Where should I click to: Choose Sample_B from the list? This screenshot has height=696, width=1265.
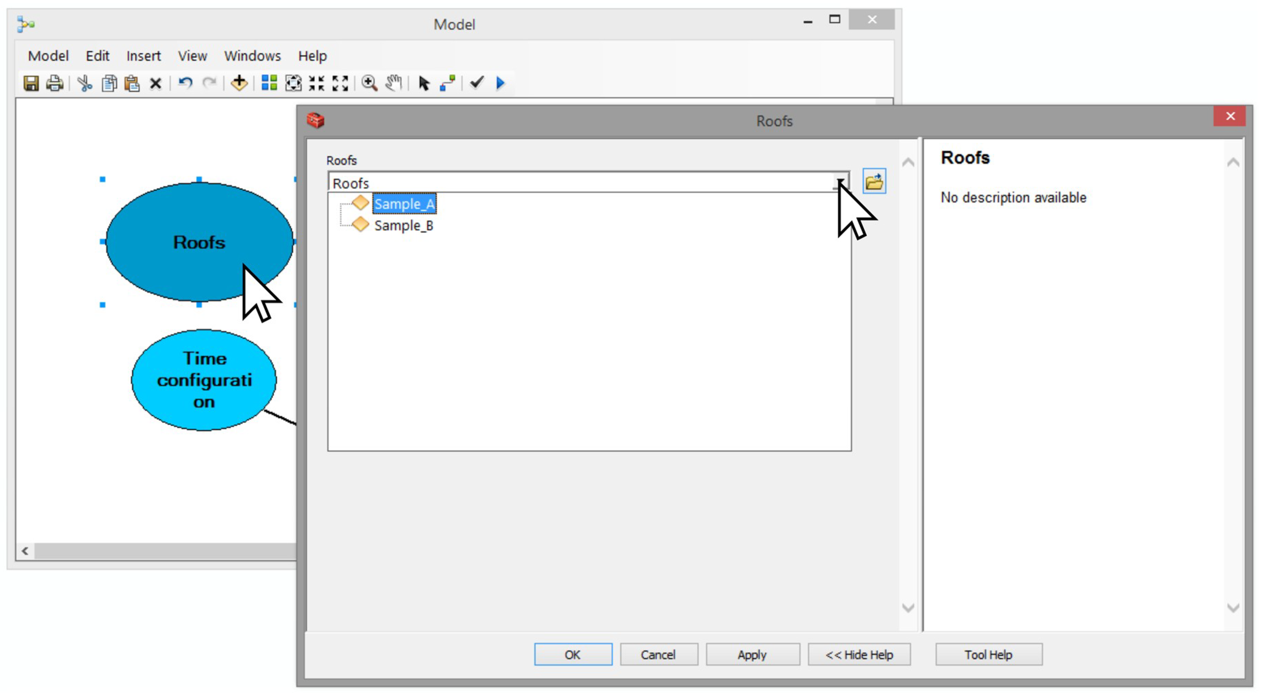coord(404,226)
